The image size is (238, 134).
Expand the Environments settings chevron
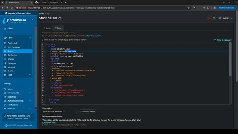30,93
